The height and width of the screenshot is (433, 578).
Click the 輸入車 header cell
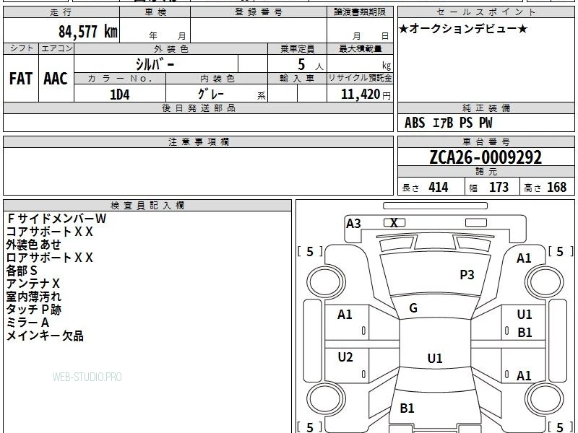pyautogui.click(x=297, y=79)
